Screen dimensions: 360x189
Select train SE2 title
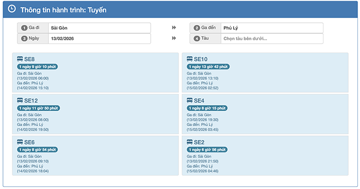pyautogui.click(x=199, y=142)
